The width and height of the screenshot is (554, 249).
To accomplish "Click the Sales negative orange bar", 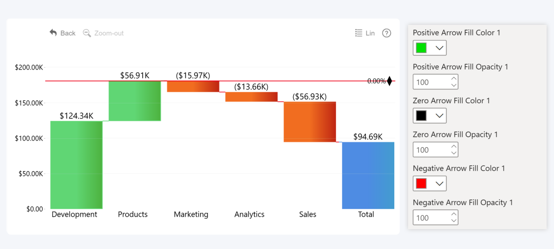I will [310, 122].
